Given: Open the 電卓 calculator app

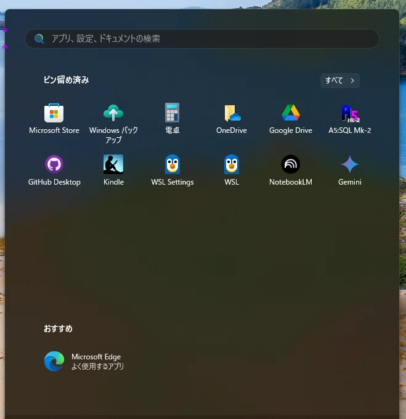Looking at the screenshot, I should coord(173,119).
